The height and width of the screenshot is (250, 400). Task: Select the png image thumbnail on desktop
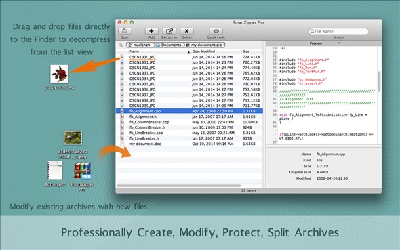73,138
